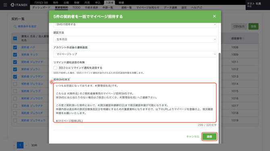Open the SMSで招待する dropdown
This screenshot has width=270, height=151.
pyautogui.click(x=135, y=25)
